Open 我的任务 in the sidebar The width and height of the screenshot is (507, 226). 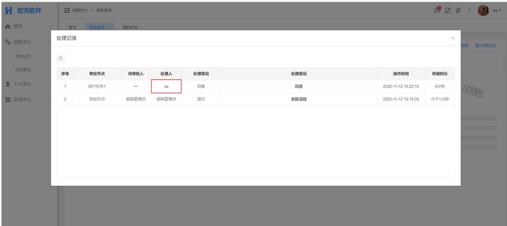coord(23,56)
